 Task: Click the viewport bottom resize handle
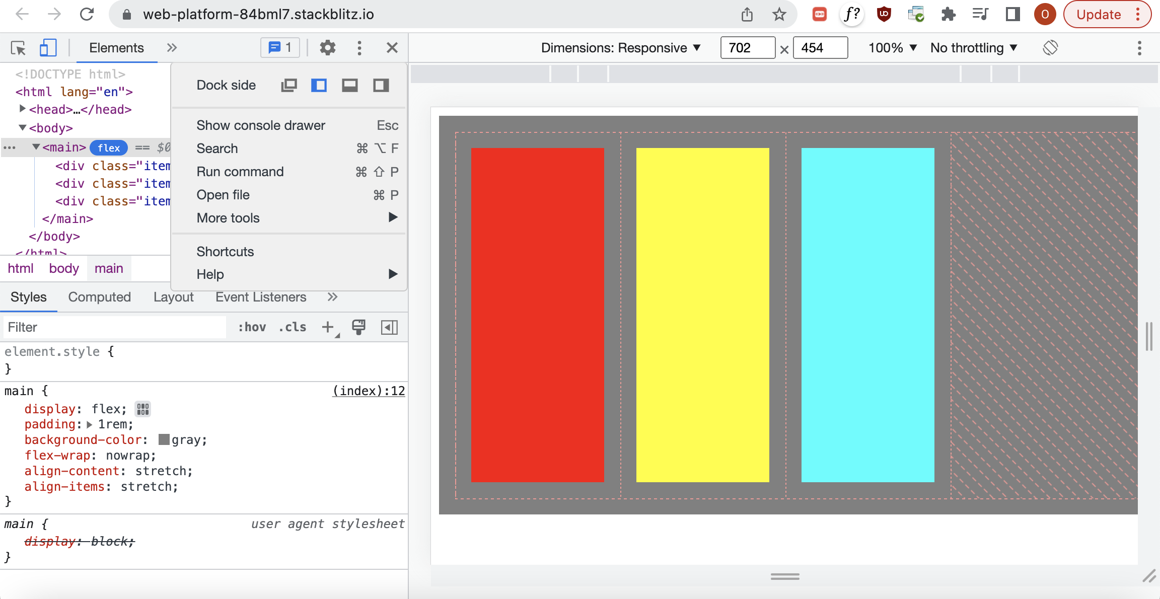[x=785, y=576]
